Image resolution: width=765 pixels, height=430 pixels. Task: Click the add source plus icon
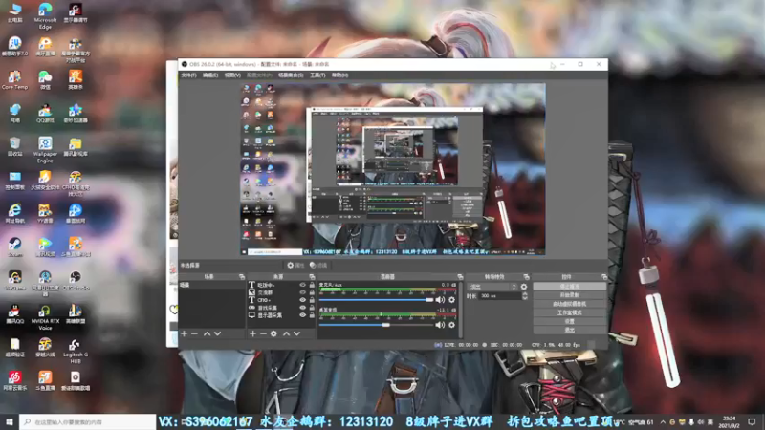pyautogui.click(x=252, y=333)
